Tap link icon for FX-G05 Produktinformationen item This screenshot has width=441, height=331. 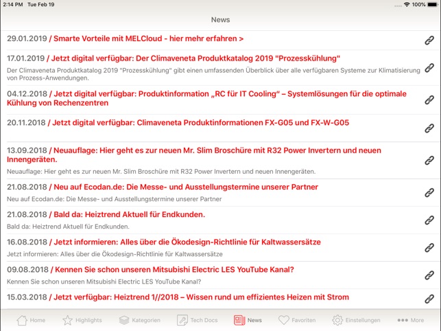tap(429, 128)
